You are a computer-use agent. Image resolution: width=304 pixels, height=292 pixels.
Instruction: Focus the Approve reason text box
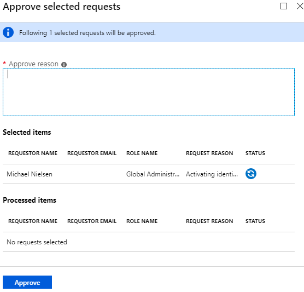tap(149, 92)
